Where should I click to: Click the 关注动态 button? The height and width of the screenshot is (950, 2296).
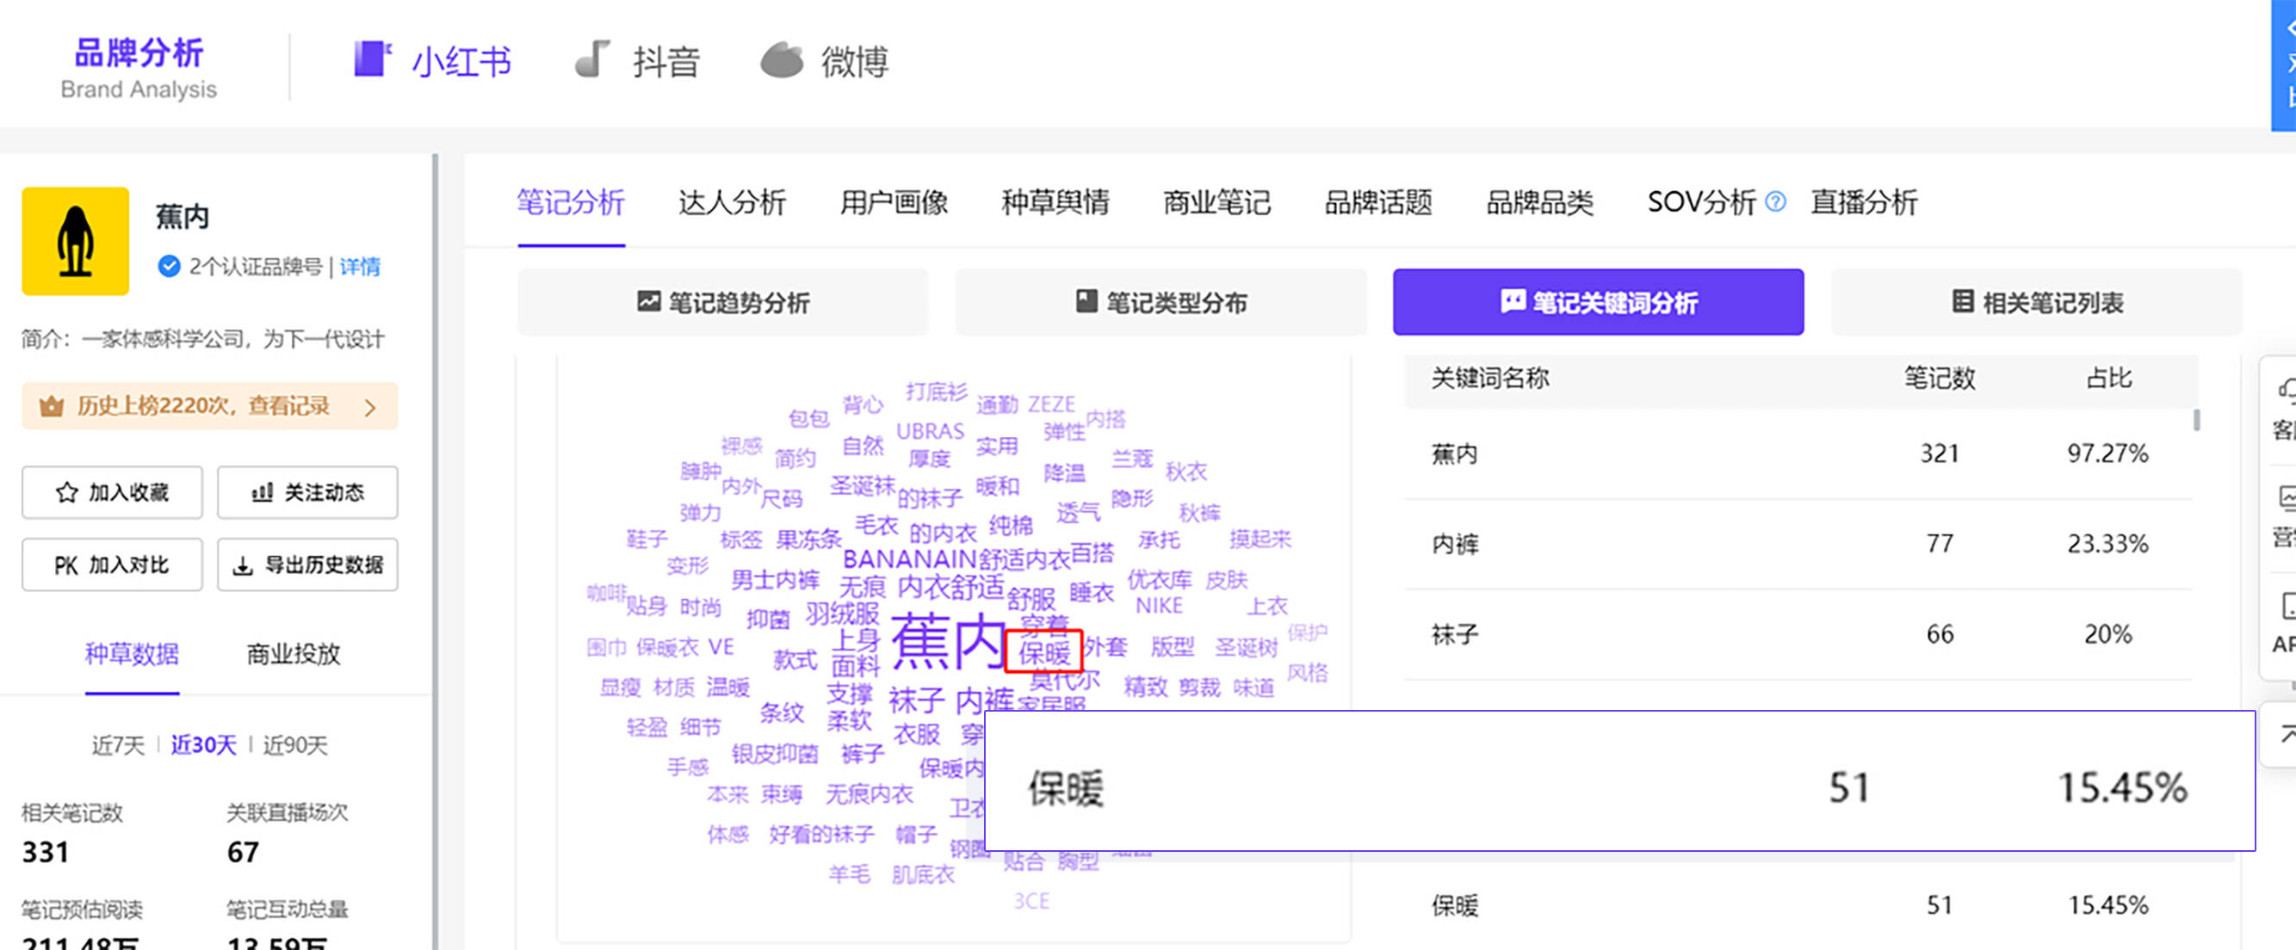(x=307, y=492)
